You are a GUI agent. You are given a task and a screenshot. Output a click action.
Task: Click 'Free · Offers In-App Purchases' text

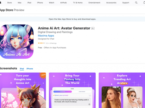(52, 48)
